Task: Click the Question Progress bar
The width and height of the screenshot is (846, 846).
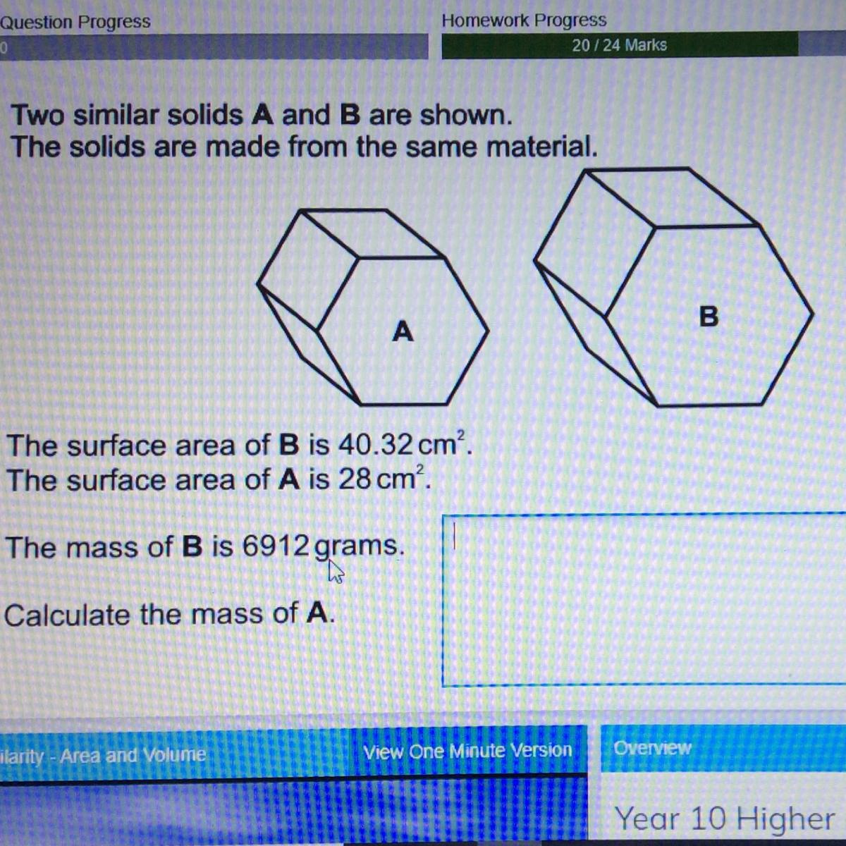Action: [214, 47]
